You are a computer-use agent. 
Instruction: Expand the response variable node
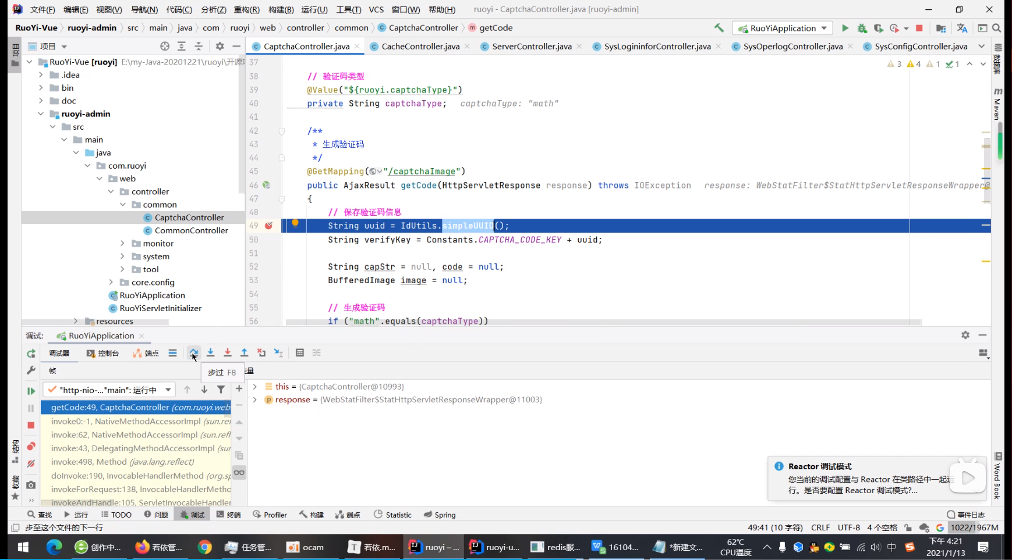(x=254, y=400)
